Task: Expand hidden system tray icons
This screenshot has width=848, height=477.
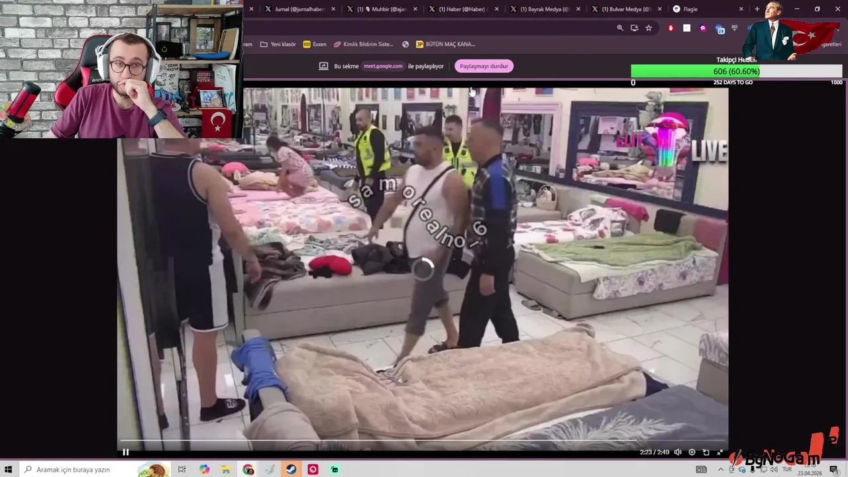Action: tap(721, 470)
